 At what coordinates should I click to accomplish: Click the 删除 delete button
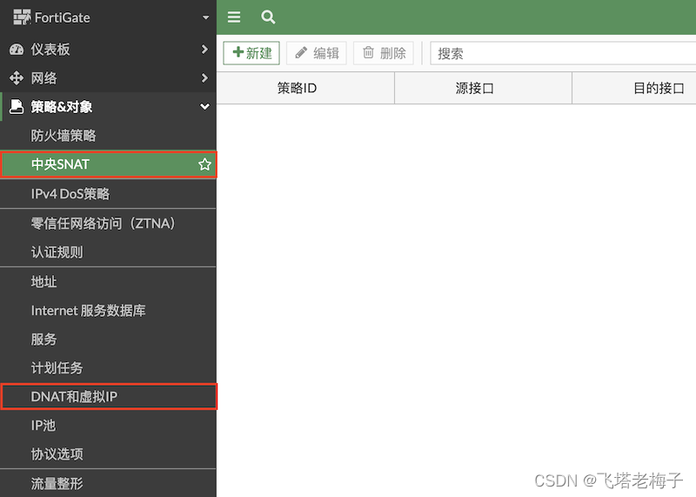point(384,53)
